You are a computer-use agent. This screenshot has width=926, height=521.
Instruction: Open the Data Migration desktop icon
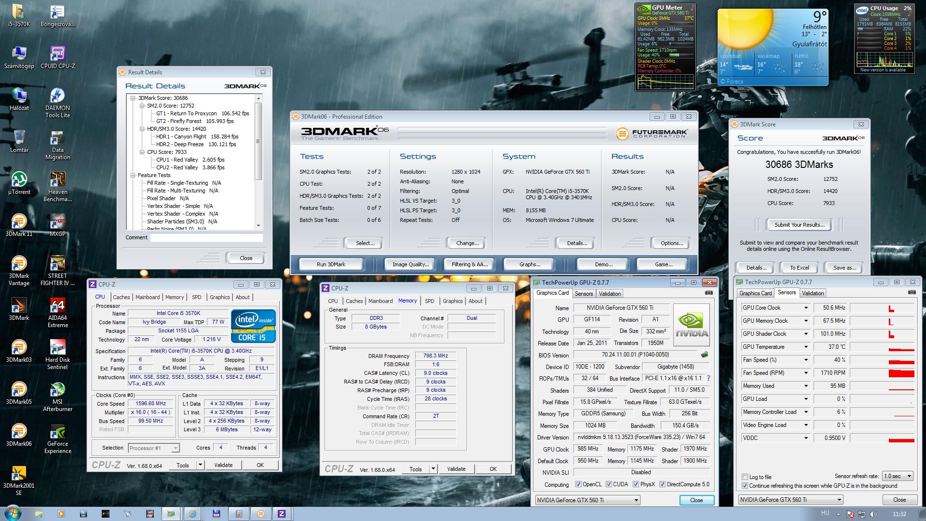pyautogui.click(x=58, y=145)
